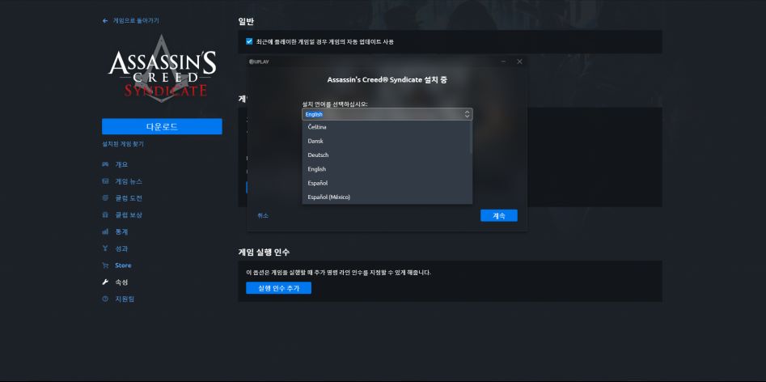Click the 일반 heading text
The image size is (766, 382).
246,21
